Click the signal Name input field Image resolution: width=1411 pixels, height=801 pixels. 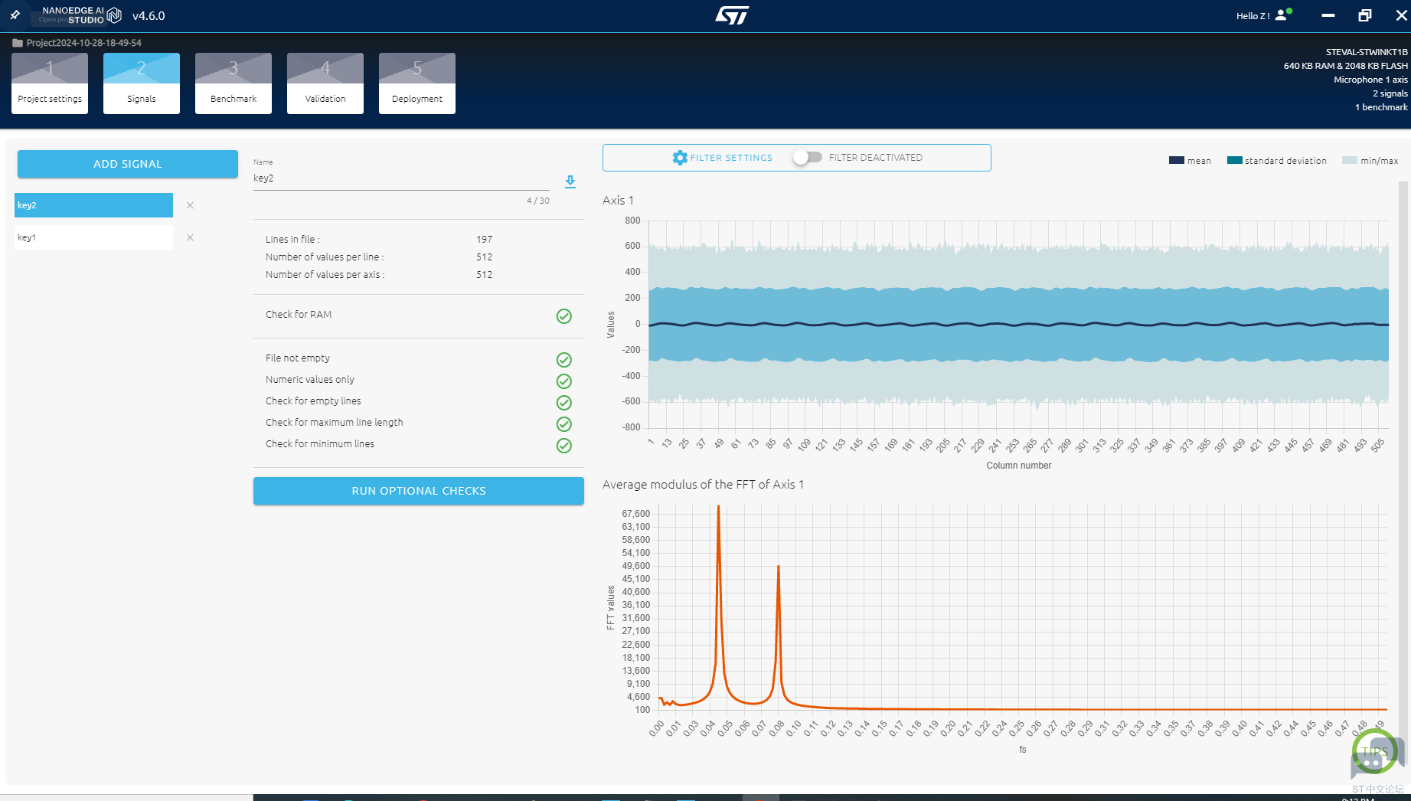pos(401,178)
